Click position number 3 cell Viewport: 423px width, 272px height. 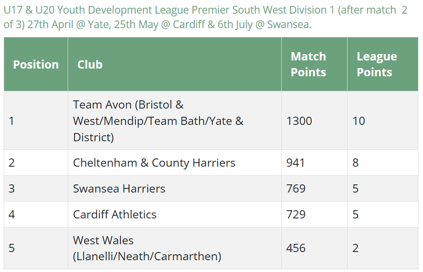[x=36, y=188]
